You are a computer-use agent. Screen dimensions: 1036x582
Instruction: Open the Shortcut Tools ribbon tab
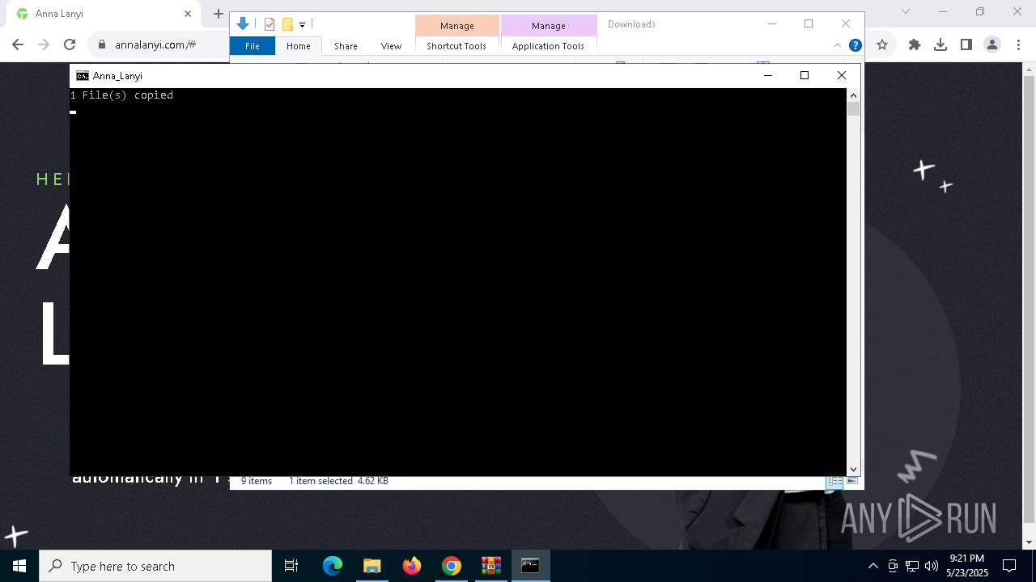456,46
